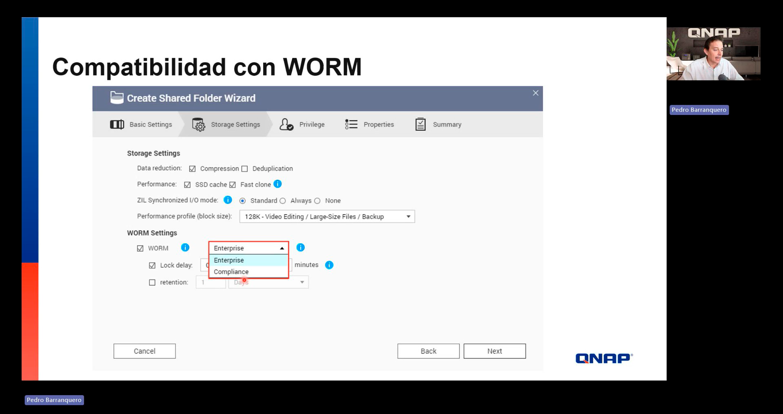Screen dimensions: 783x414
Task: Select the Always ZIL radio button
Action: point(283,201)
